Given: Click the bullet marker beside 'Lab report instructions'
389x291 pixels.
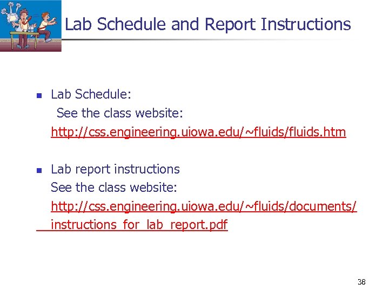Looking at the screenshot, I should tap(39, 171).
